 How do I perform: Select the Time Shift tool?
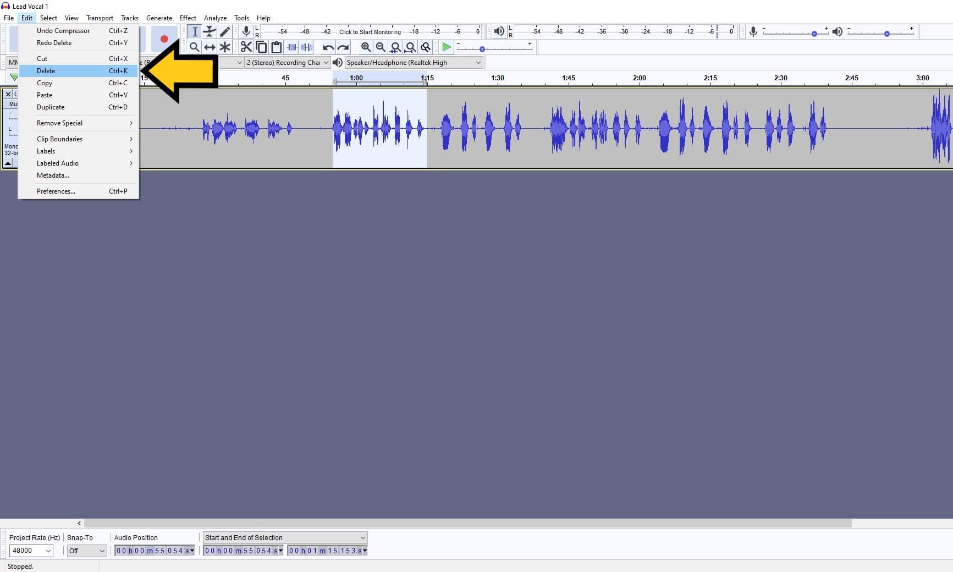tap(210, 47)
